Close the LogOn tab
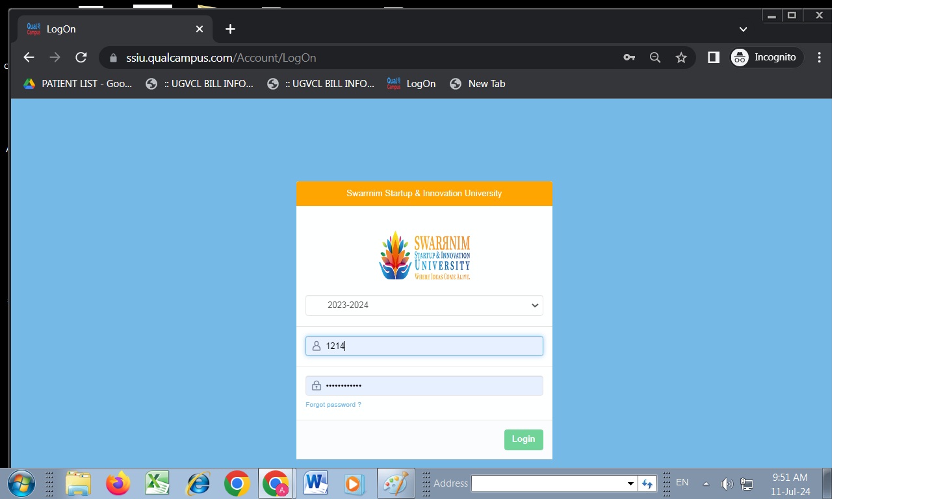Screen dimensions: 932x499 [200, 29]
